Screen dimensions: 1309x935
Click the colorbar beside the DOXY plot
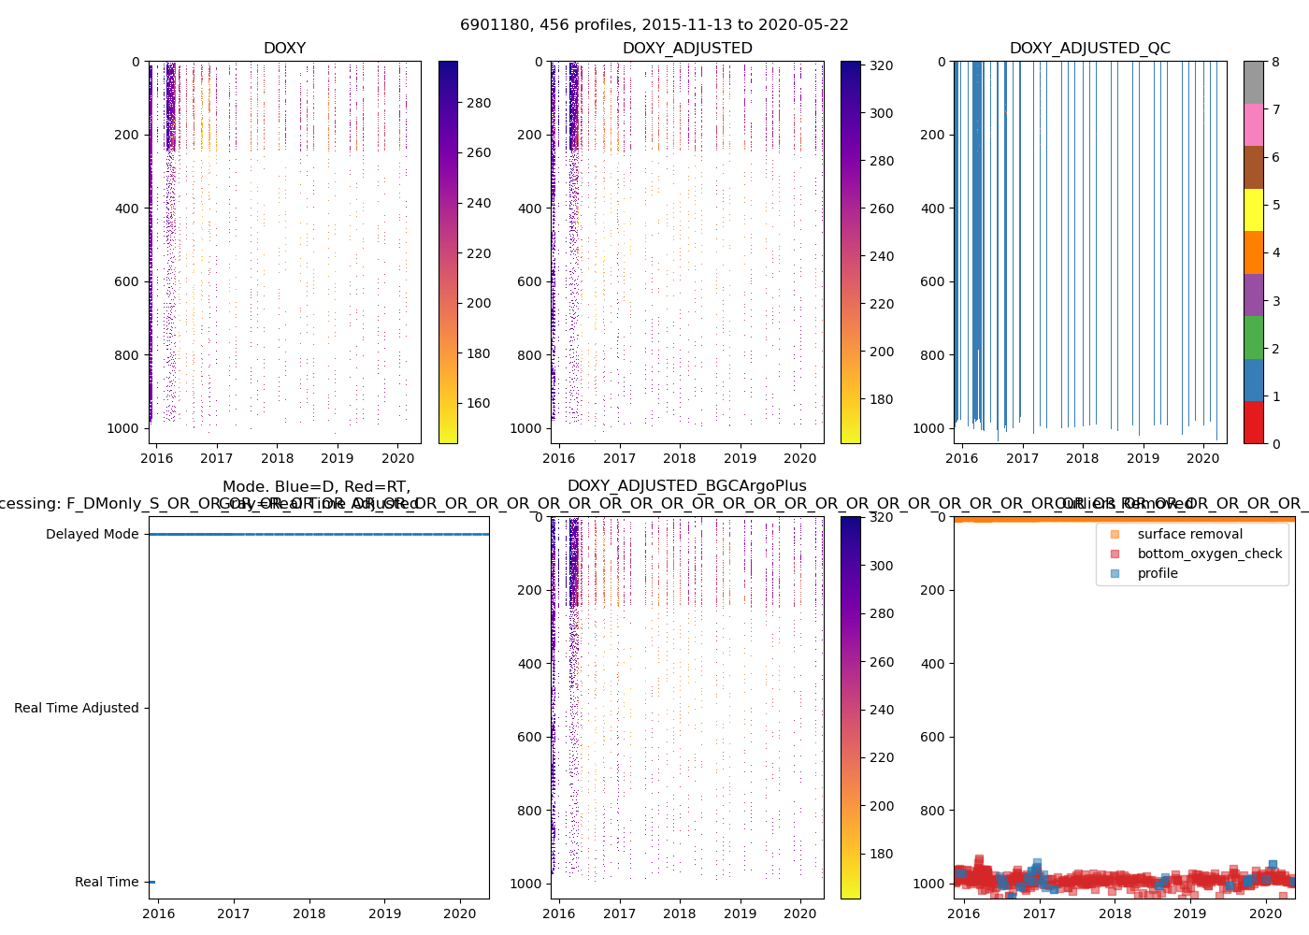[x=448, y=252]
